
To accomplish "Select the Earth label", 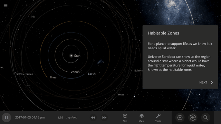I will (x=92, y=74).
